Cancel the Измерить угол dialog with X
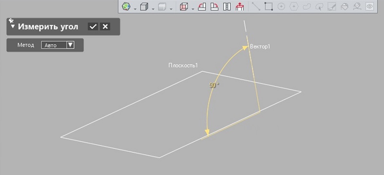This screenshot has width=384, height=175. coord(105,26)
